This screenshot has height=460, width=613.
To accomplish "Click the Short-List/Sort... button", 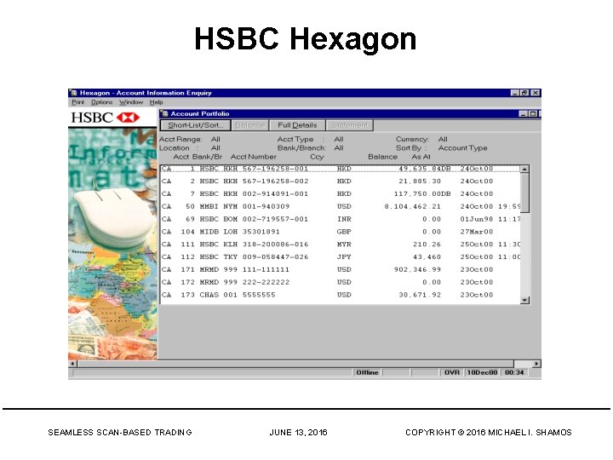I will click(x=196, y=125).
